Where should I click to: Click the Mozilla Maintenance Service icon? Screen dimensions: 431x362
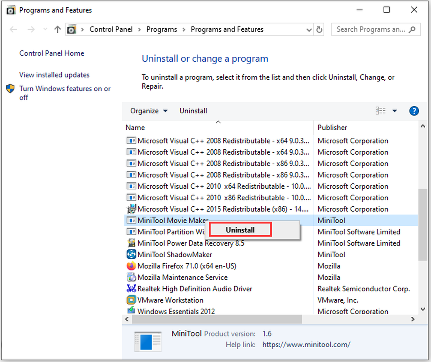pos(131,277)
